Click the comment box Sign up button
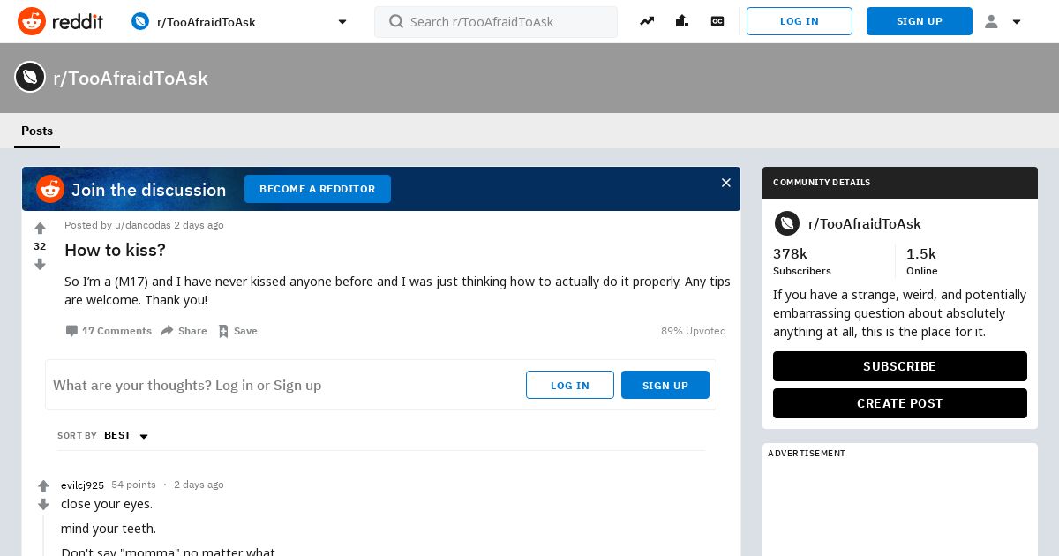The width and height of the screenshot is (1059, 556). click(665, 385)
